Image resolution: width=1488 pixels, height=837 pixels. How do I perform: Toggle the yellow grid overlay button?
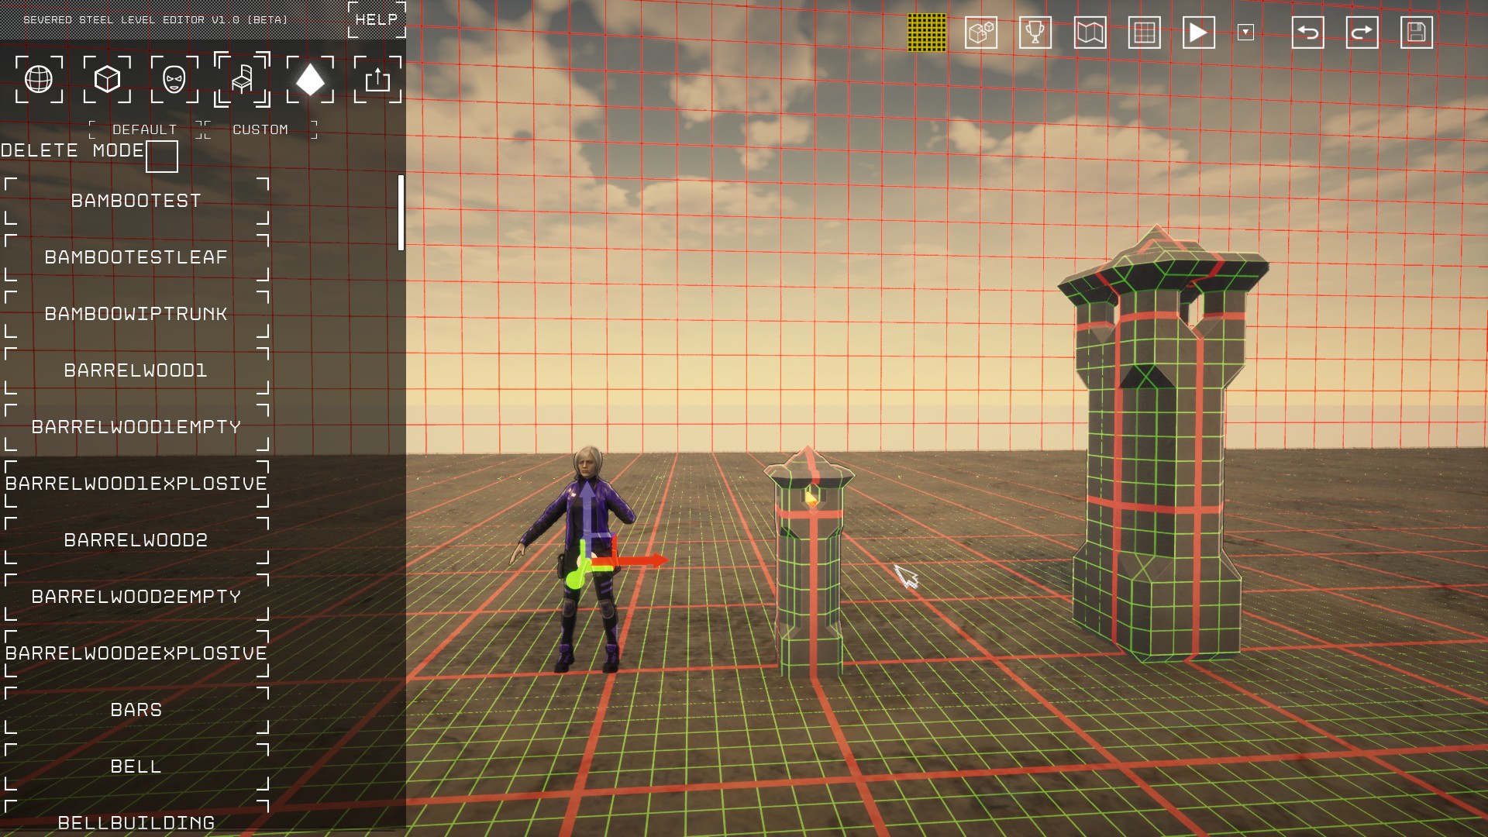[927, 33]
